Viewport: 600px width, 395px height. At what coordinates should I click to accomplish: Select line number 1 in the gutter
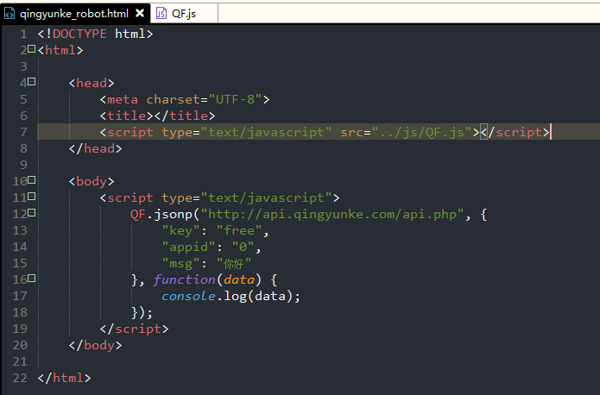click(x=23, y=34)
